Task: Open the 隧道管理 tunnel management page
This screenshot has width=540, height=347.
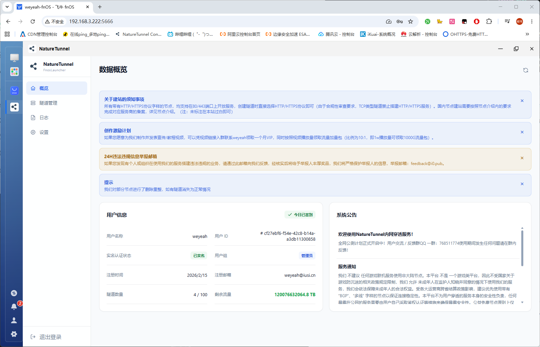Action: click(x=57, y=103)
